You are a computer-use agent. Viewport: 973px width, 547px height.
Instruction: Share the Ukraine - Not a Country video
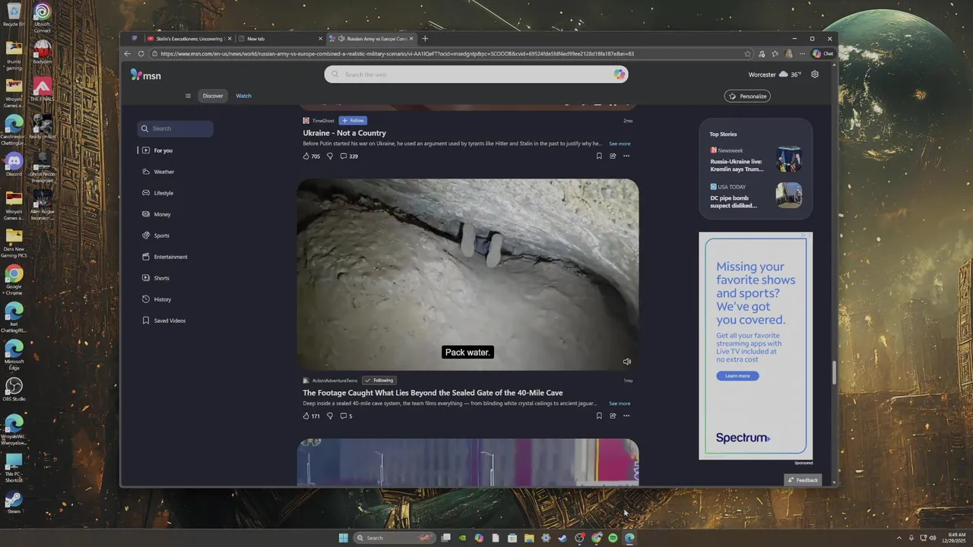[x=613, y=156]
